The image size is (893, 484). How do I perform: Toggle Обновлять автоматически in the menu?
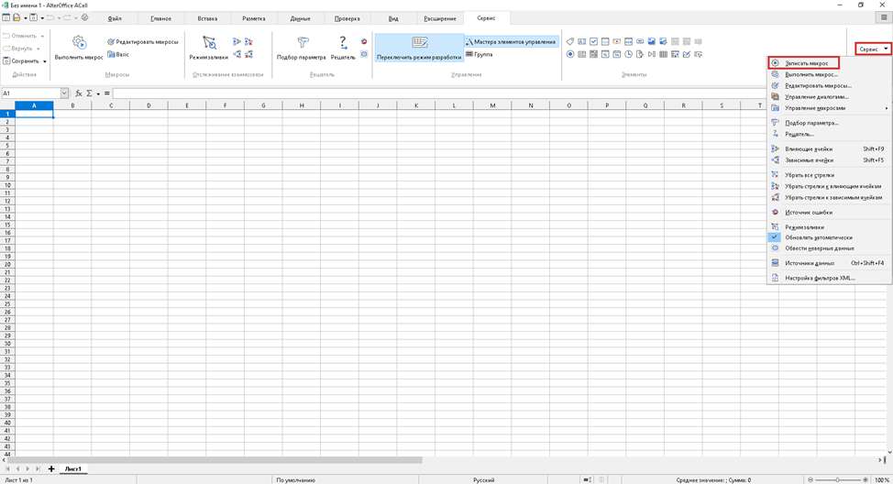pyautogui.click(x=819, y=237)
